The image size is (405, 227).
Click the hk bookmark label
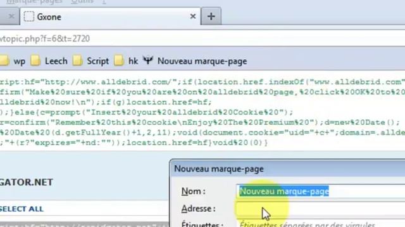(133, 61)
